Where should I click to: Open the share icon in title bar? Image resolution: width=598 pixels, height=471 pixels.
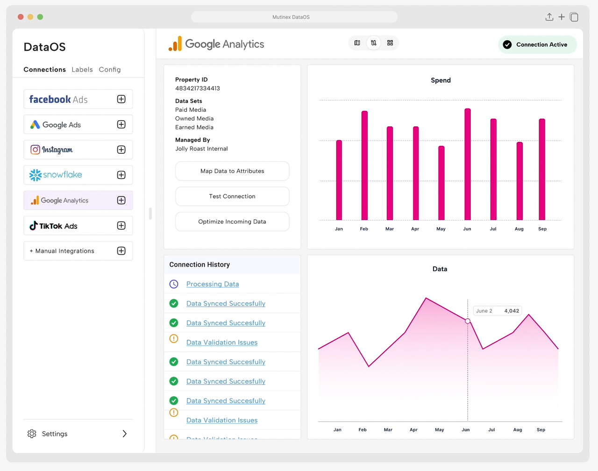pos(549,17)
